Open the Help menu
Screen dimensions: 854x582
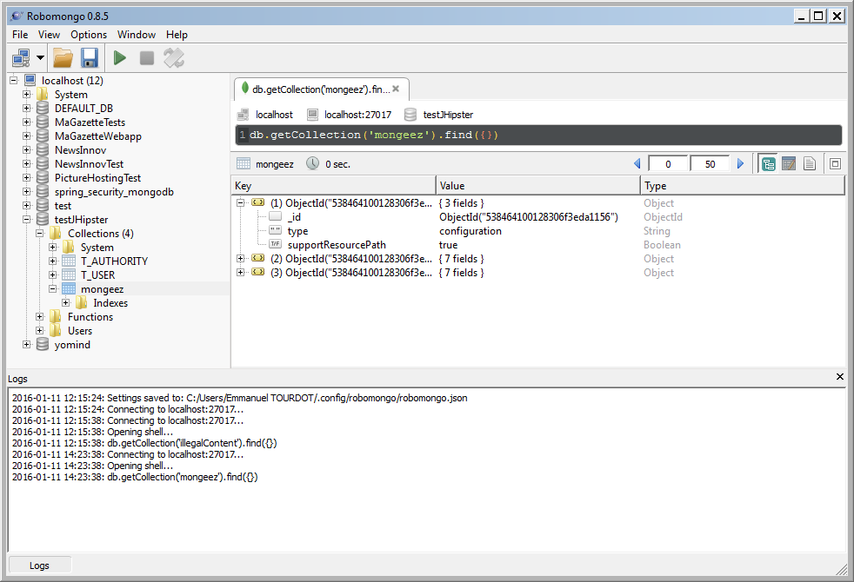click(177, 34)
